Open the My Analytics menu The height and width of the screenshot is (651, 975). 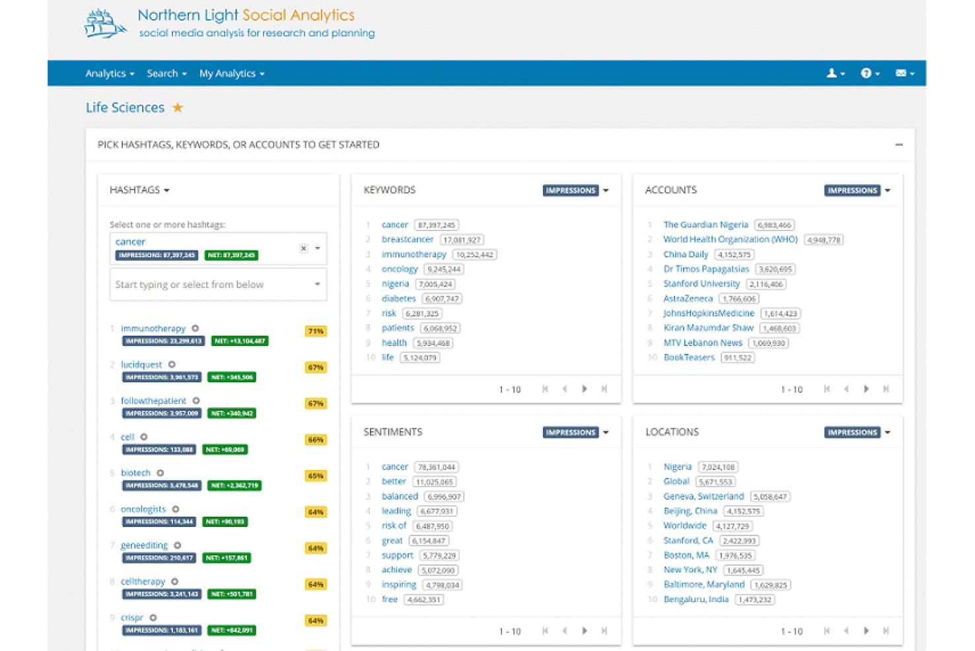[232, 73]
